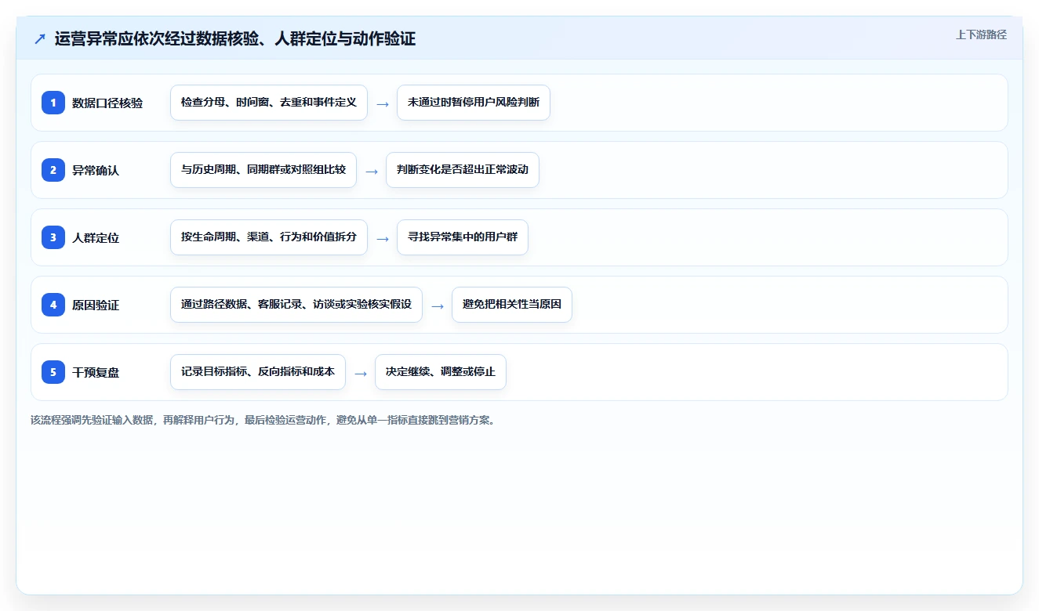Click the 判断变化是否超出正常波动 box
1039x611 pixels.
(x=463, y=170)
